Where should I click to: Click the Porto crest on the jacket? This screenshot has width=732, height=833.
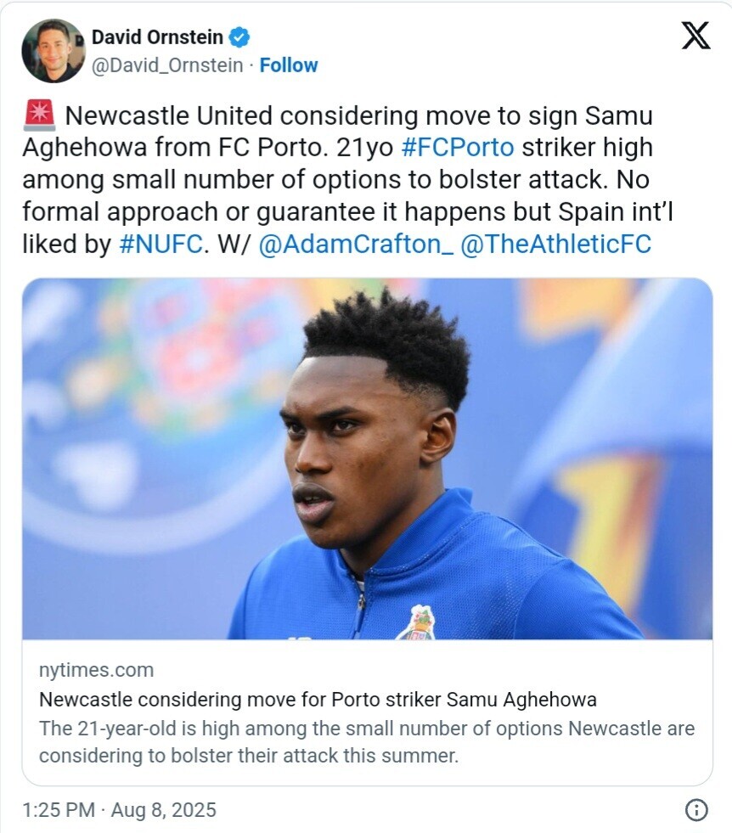[418, 622]
